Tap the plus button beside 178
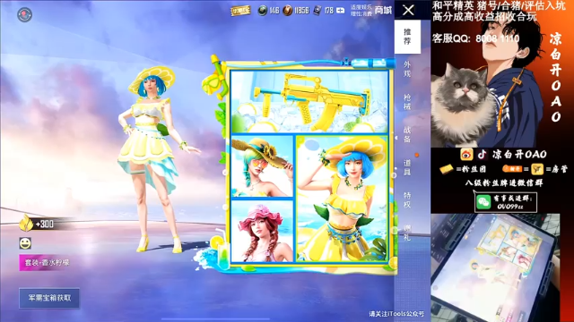This screenshot has width=574, height=322. pos(341,11)
